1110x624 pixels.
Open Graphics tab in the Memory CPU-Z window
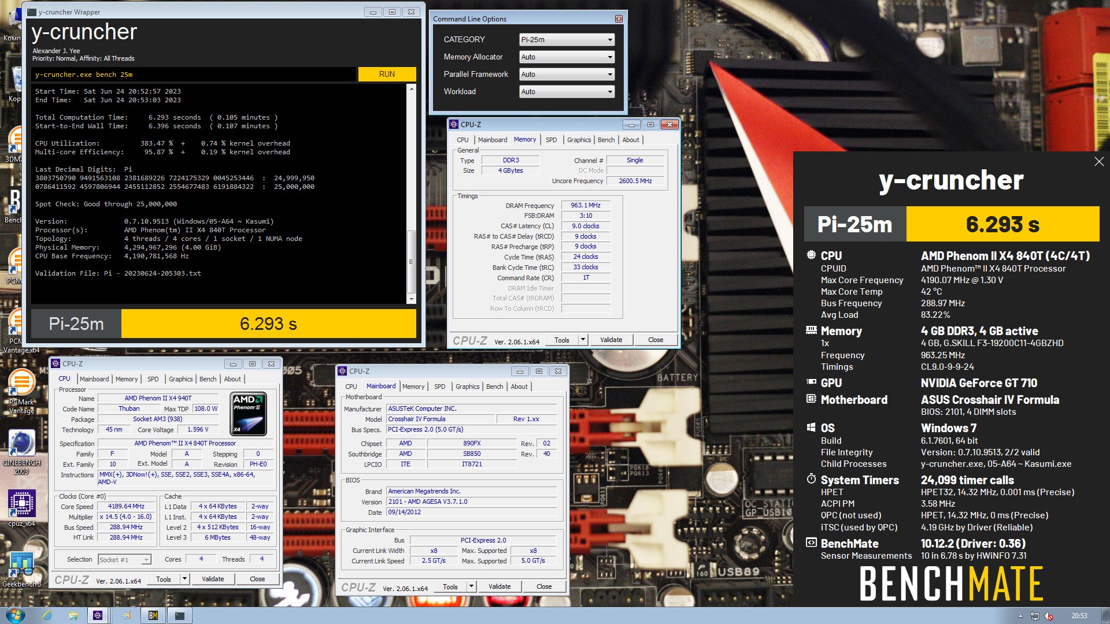(579, 140)
